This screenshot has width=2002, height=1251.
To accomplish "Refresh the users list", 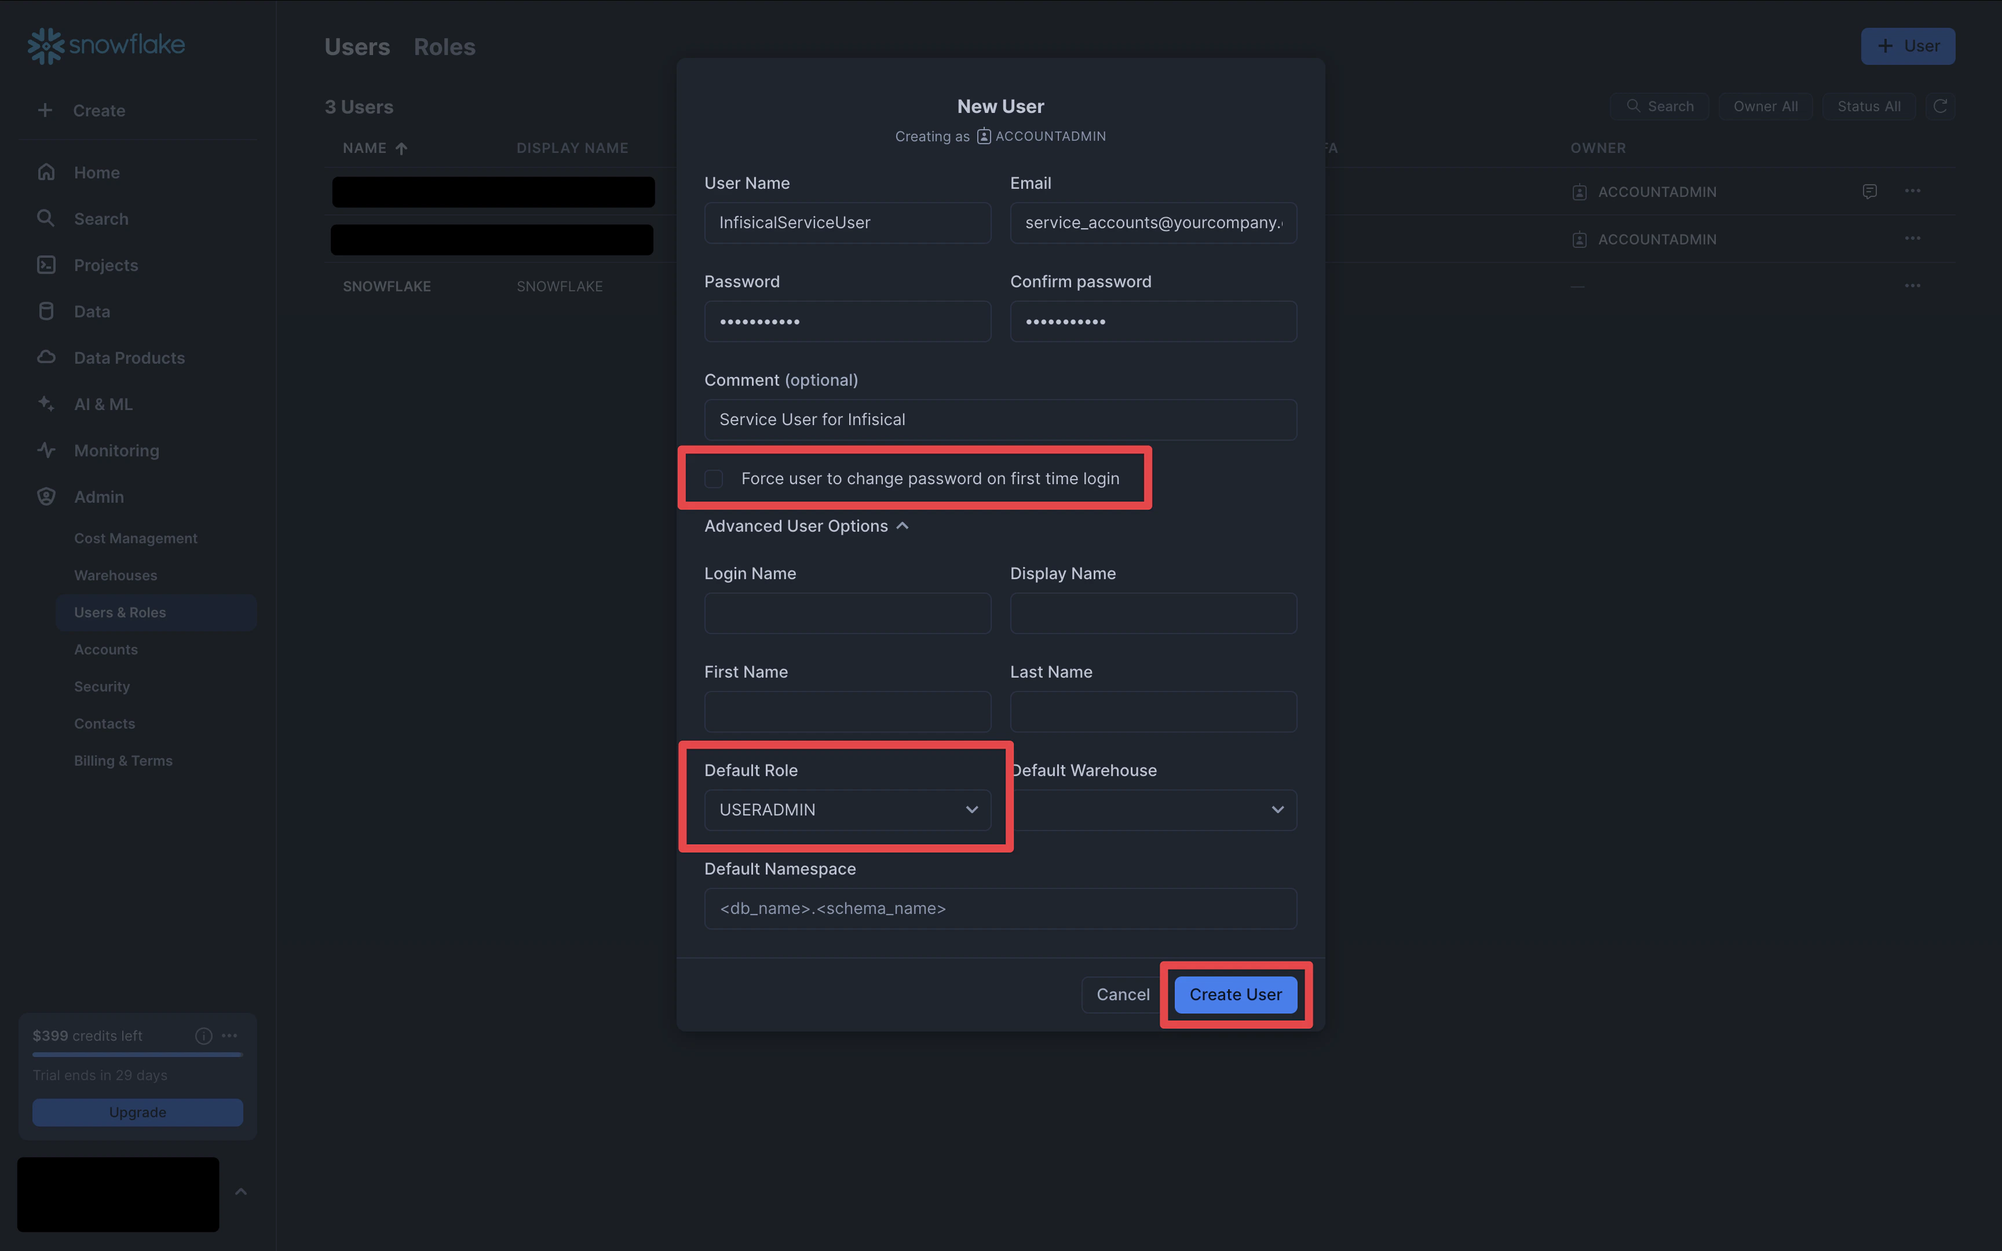I will (1940, 106).
